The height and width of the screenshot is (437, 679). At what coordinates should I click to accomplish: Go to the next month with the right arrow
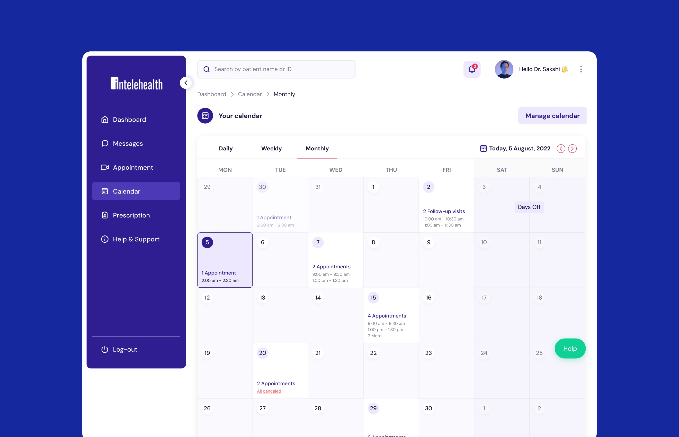[x=572, y=148]
